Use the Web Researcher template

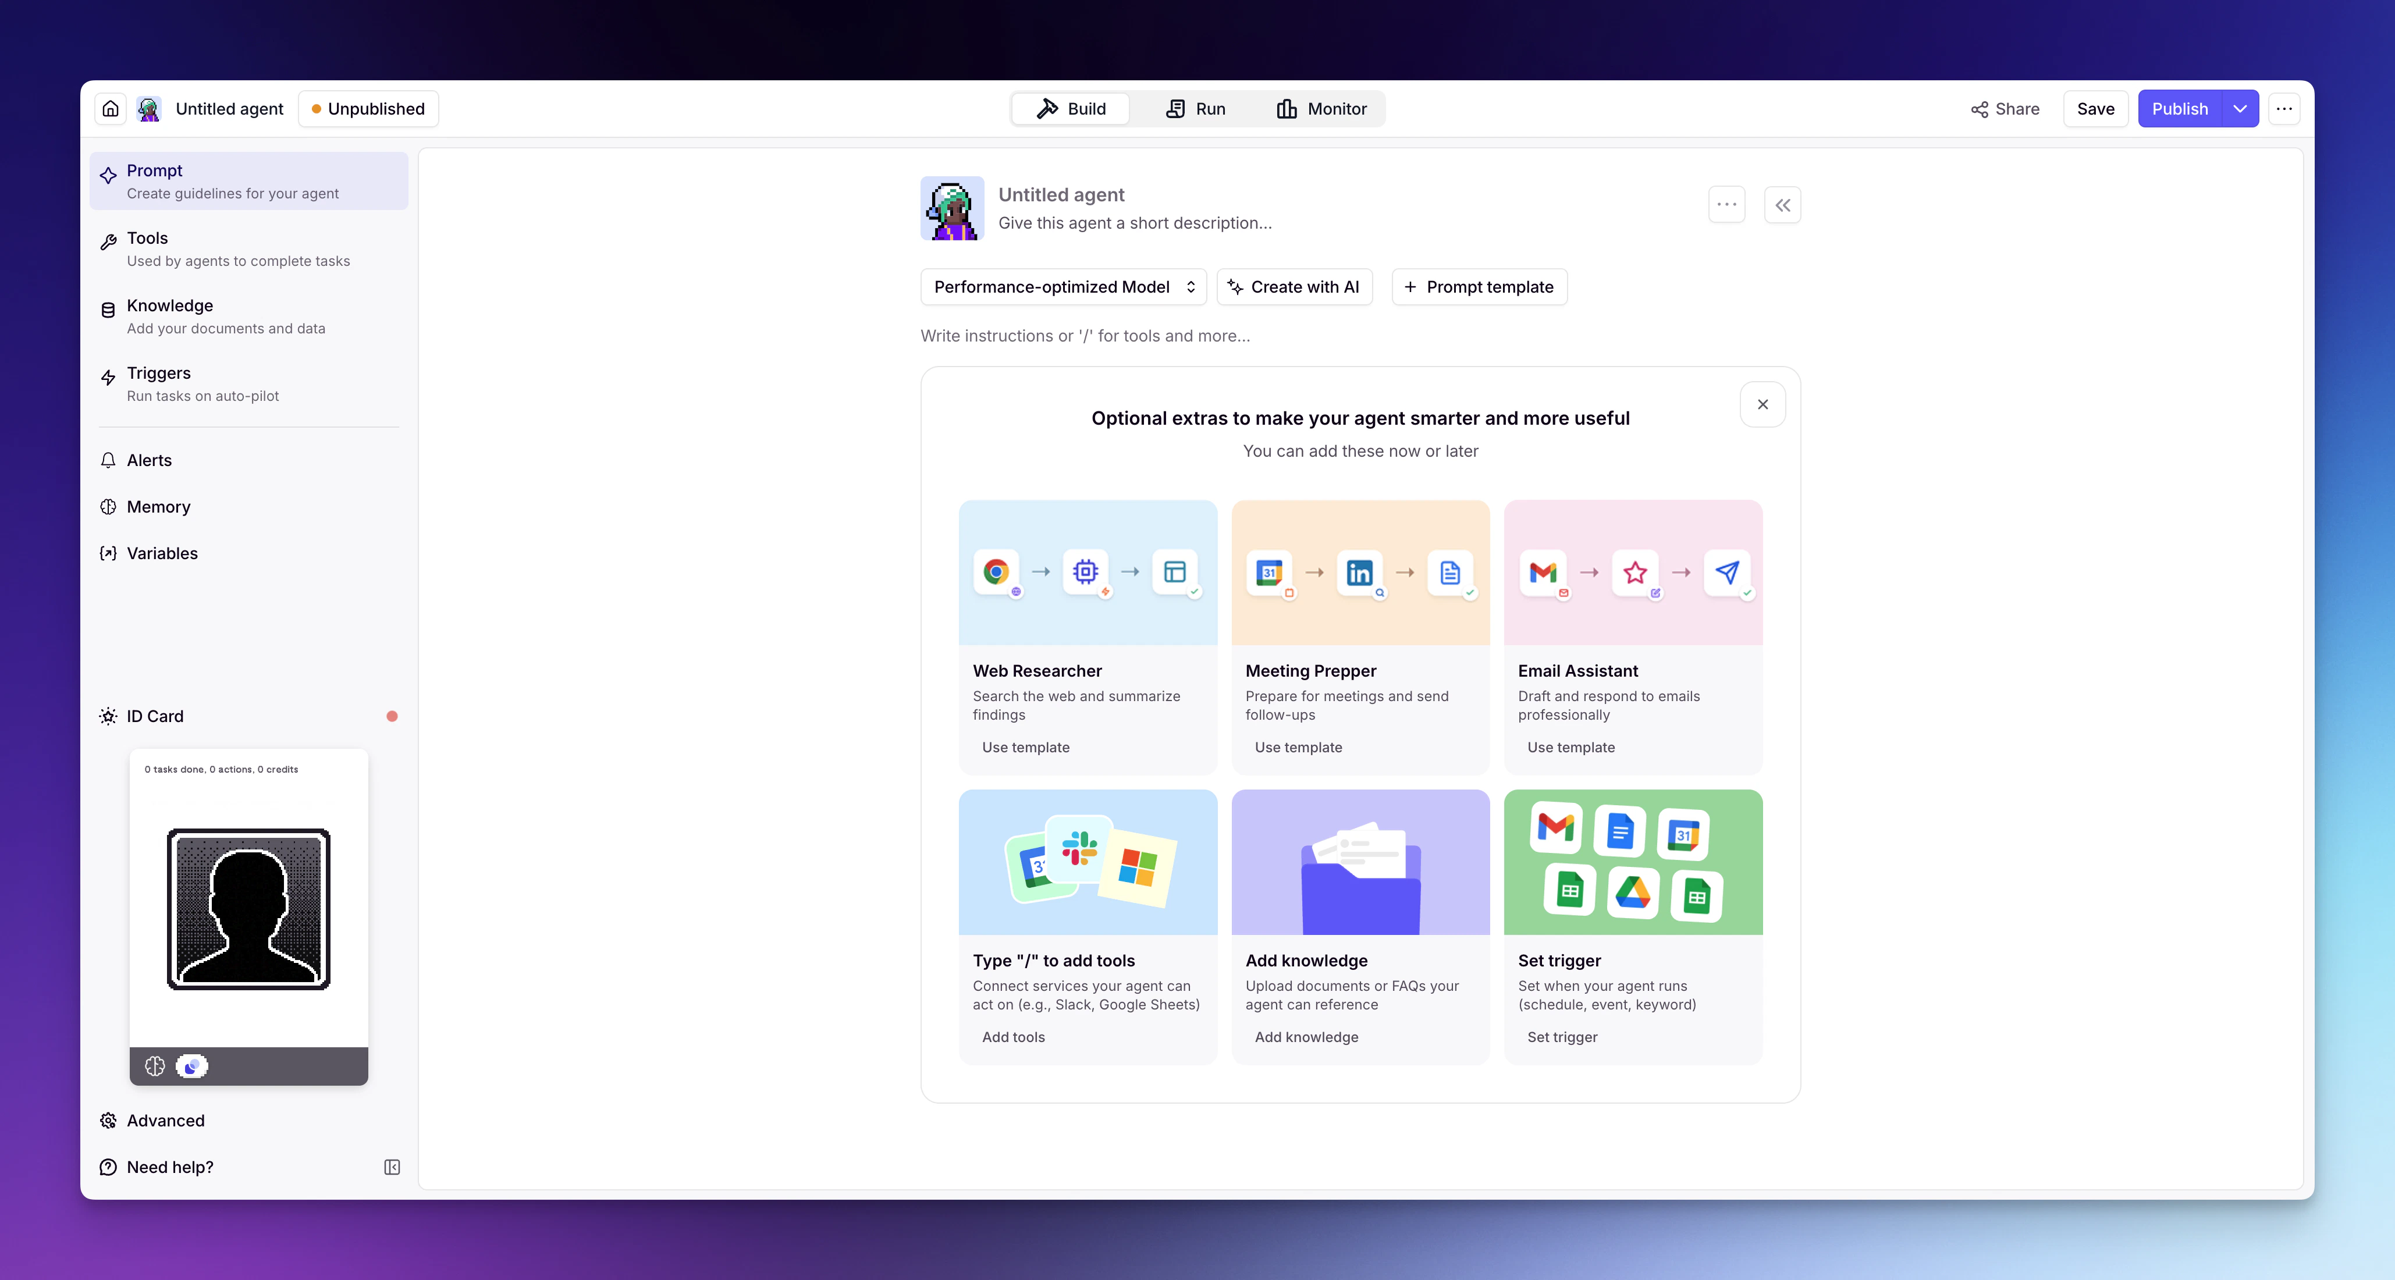pyautogui.click(x=1025, y=746)
